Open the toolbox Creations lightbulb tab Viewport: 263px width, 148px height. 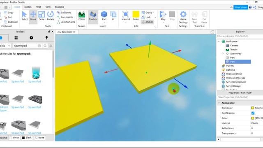click(x=46, y=38)
